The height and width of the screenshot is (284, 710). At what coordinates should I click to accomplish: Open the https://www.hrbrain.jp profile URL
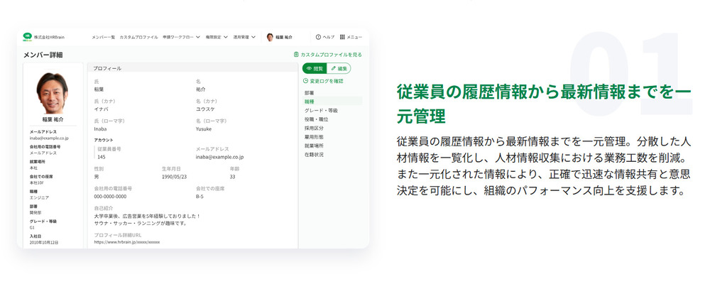127,242
